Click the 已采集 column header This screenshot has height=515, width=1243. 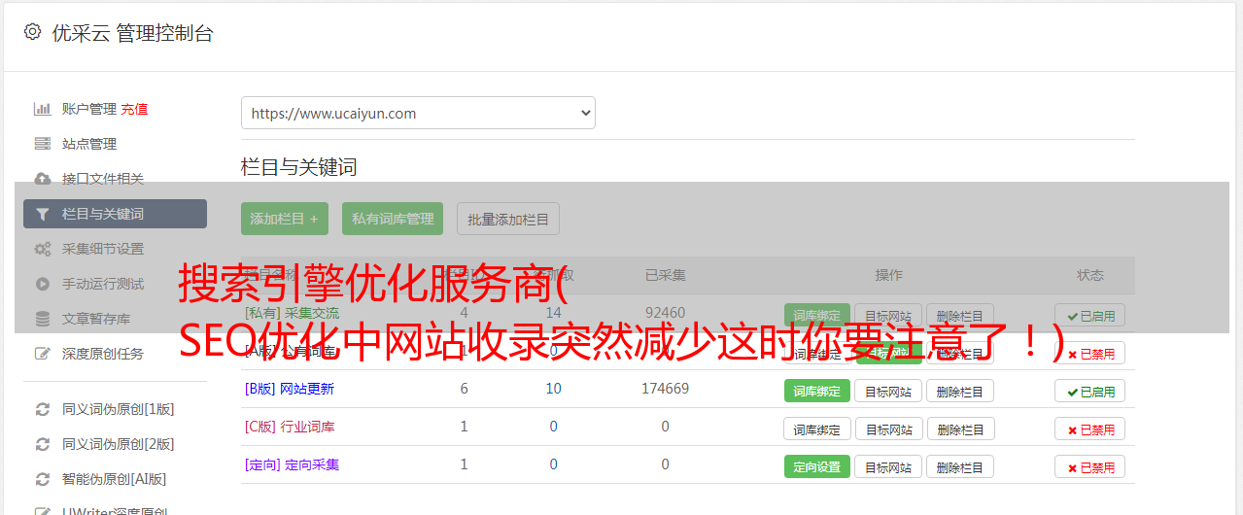665,275
